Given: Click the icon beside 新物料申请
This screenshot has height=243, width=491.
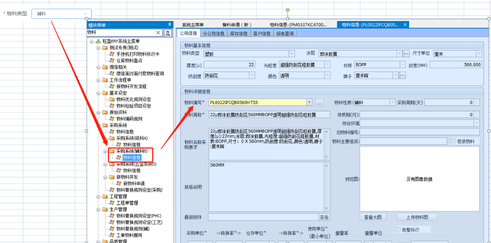Looking at the screenshot, I should pos(119,183).
